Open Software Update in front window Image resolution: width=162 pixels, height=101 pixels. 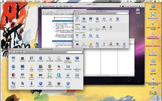coord(13,85)
